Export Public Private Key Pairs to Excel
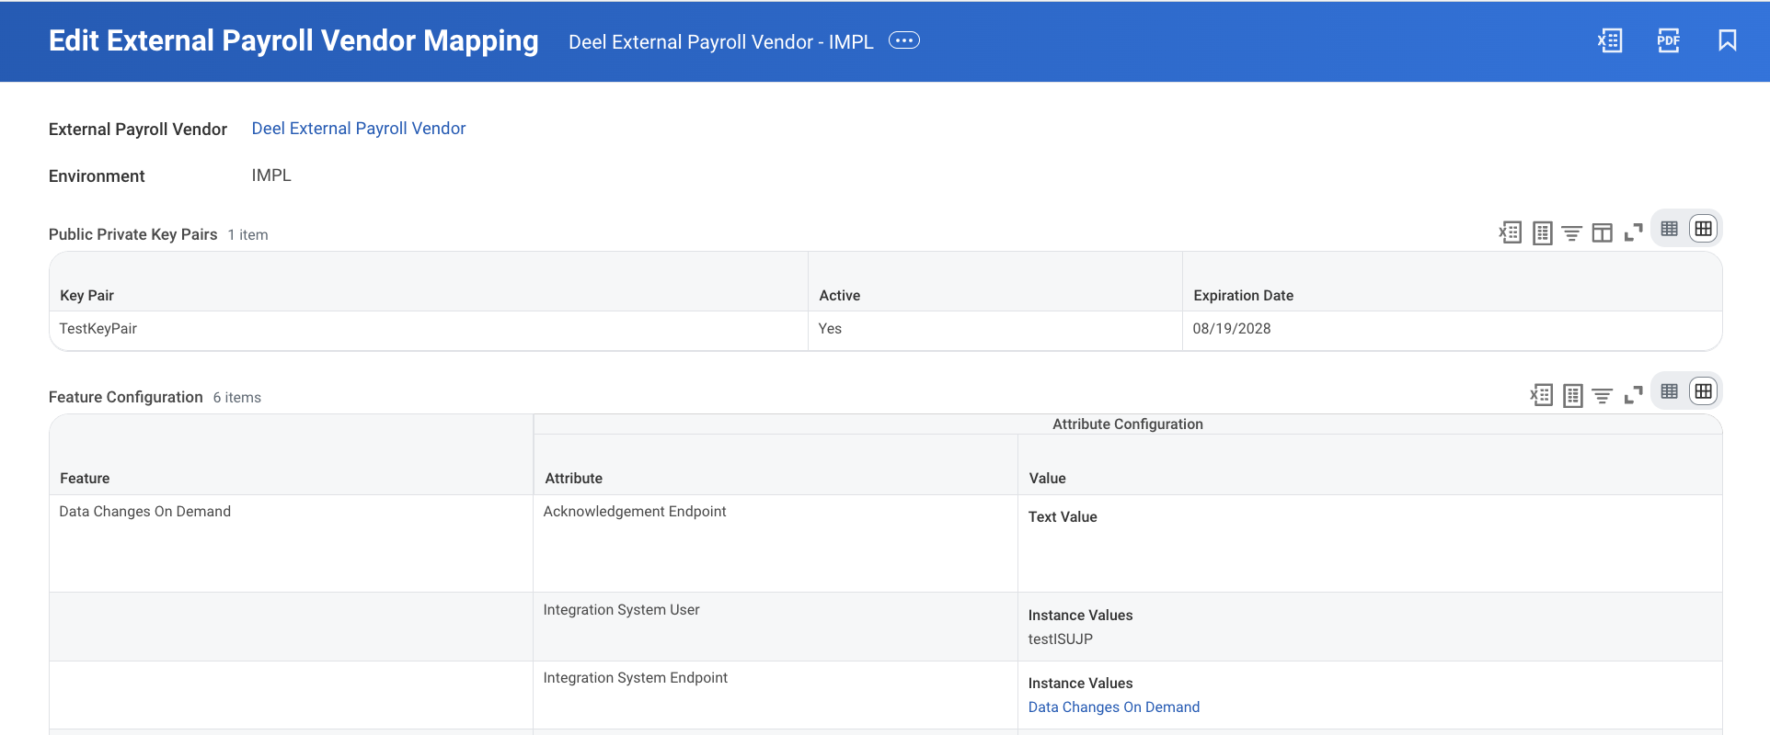This screenshot has height=735, width=1770. (1511, 232)
